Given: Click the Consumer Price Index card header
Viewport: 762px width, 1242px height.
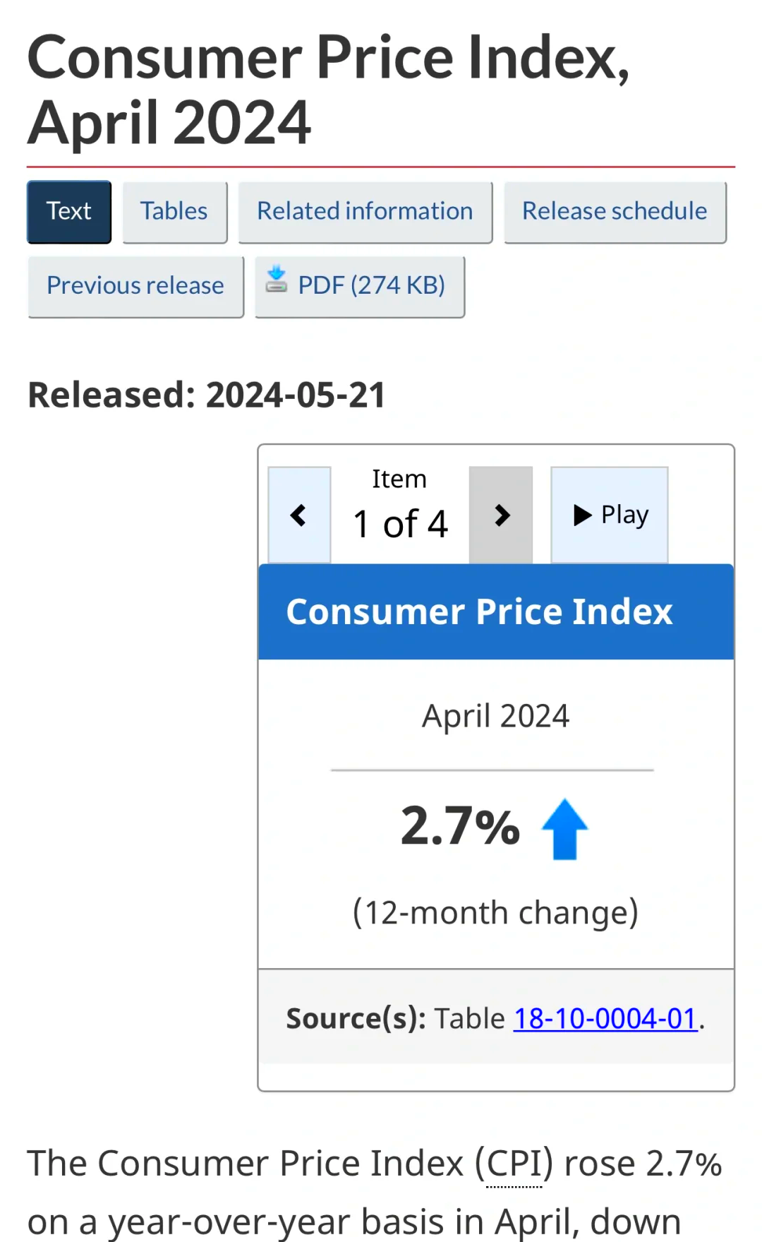Looking at the screenshot, I should pos(496,611).
